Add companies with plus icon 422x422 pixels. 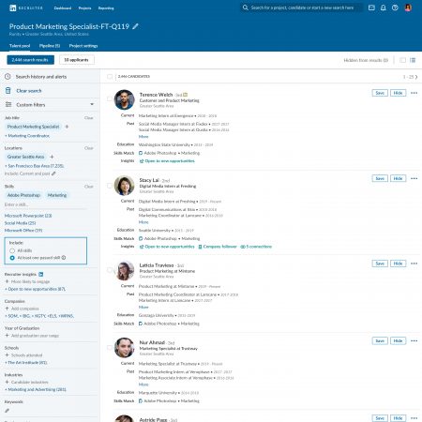click(7, 309)
